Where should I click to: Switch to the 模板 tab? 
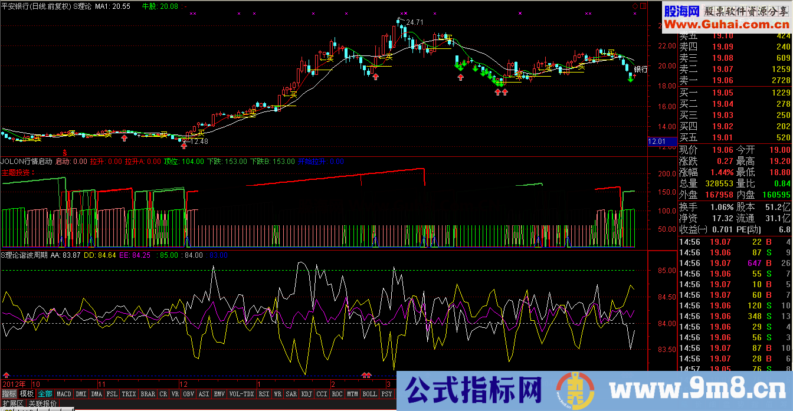pos(27,394)
